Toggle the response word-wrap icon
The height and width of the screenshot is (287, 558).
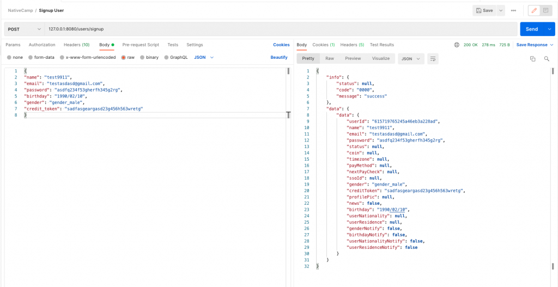tap(433, 59)
